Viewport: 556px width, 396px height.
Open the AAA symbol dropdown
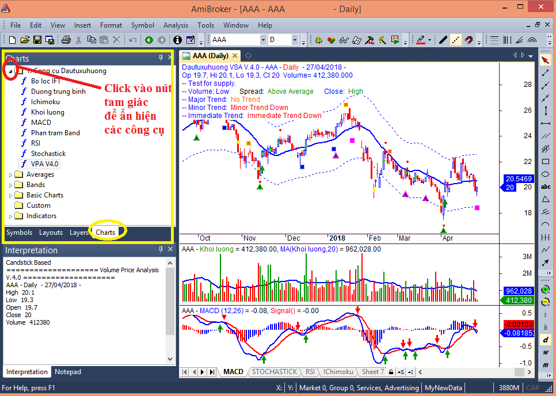[x=262, y=40]
